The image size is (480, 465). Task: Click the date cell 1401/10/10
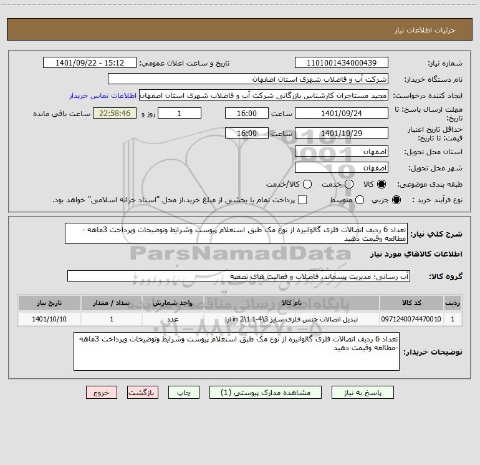click(49, 319)
